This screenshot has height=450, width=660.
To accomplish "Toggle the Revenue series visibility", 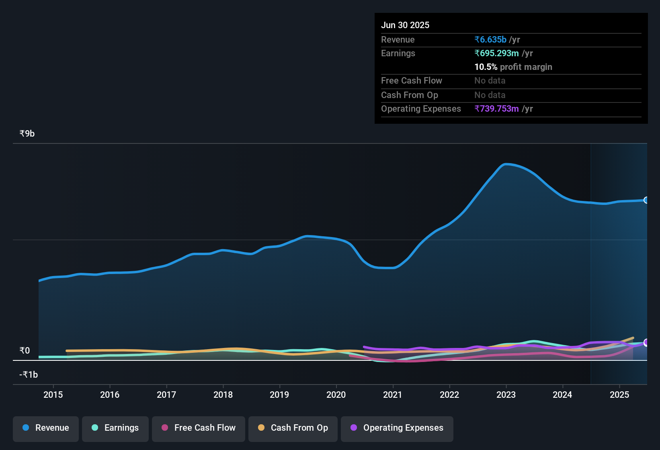I will point(45,428).
